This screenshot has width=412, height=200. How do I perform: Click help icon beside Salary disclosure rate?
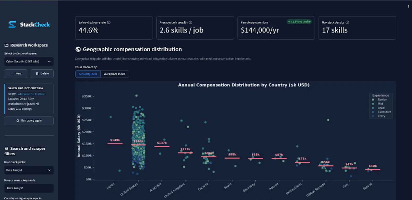point(109,22)
